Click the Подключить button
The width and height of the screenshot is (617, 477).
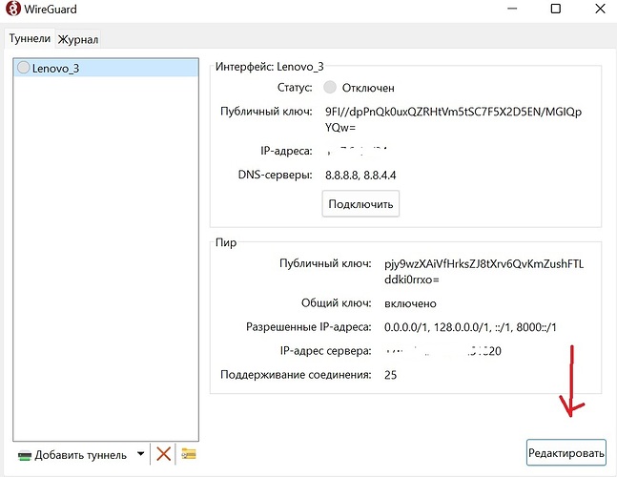pyautogui.click(x=360, y=204)
